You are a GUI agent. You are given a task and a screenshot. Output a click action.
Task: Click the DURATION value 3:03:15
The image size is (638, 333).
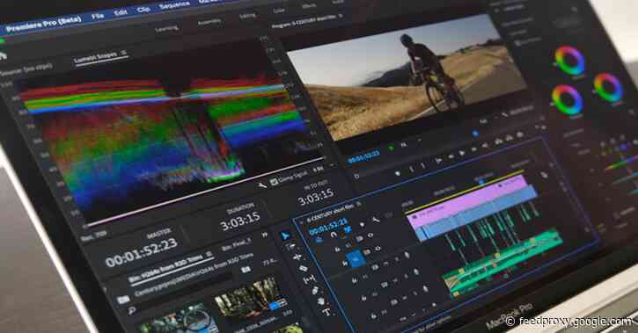240,221
